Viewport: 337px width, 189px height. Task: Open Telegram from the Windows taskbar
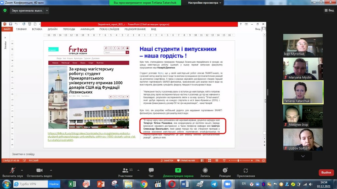pos(214,184)
